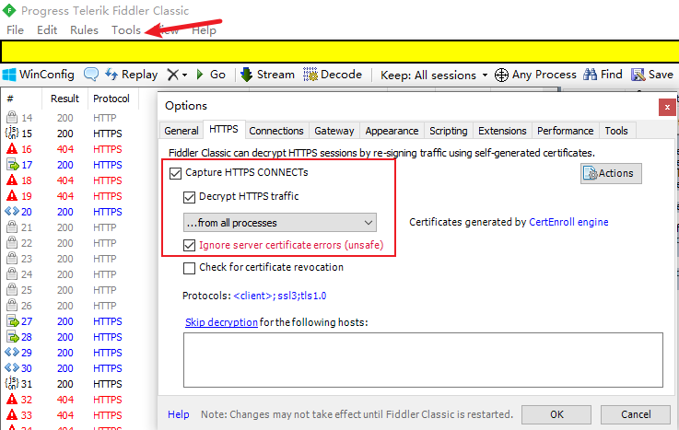Click the comment speech bubble icon
Image resolution: width=679 pixels, height=430 pixels.
pos(91,75)
